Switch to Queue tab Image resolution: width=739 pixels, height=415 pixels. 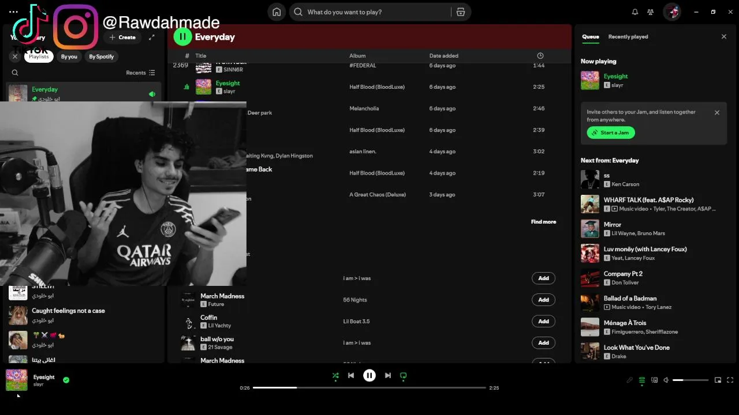click(590, 37)
